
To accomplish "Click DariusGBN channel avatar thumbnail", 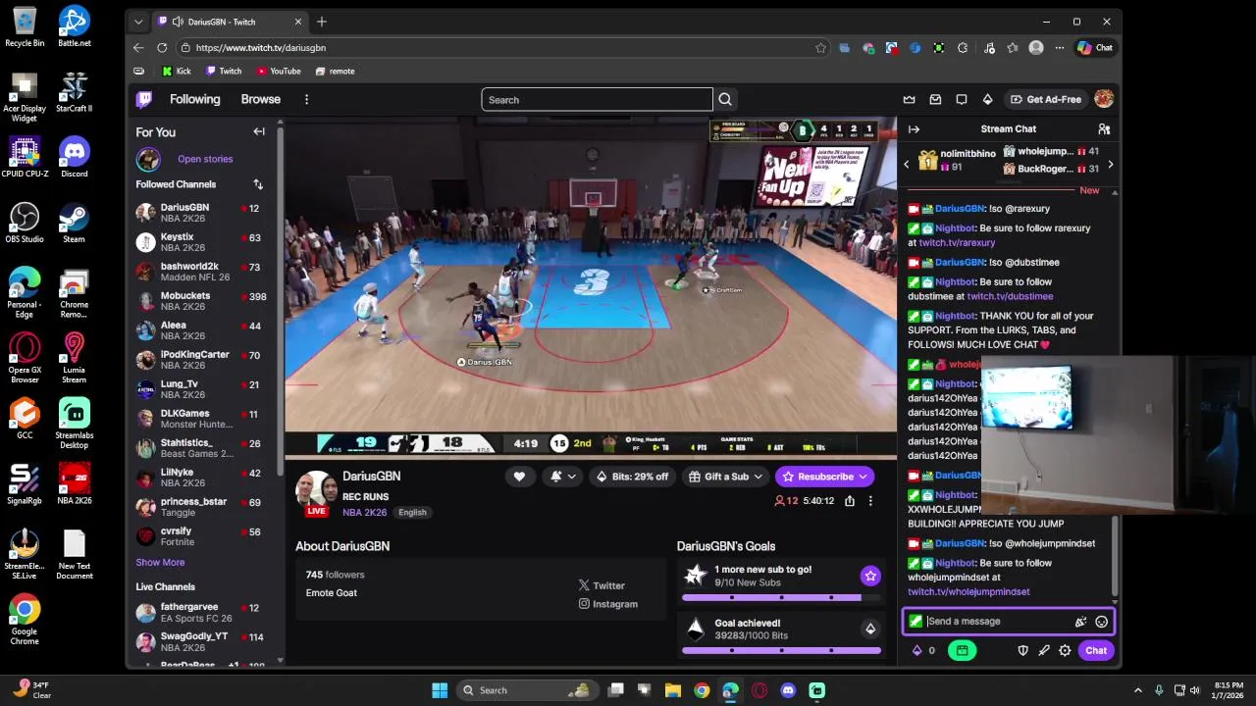I will pyautogui.click(x=316, y=487).
